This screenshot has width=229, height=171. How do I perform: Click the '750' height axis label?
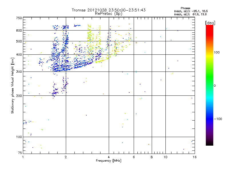[19, 18]
